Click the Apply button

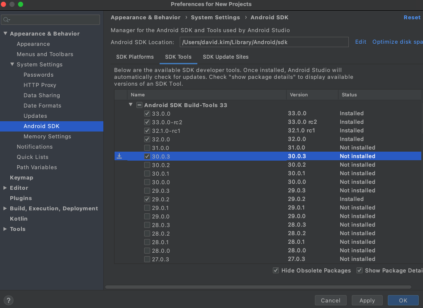pyautogui.click(x=367, y=300)
